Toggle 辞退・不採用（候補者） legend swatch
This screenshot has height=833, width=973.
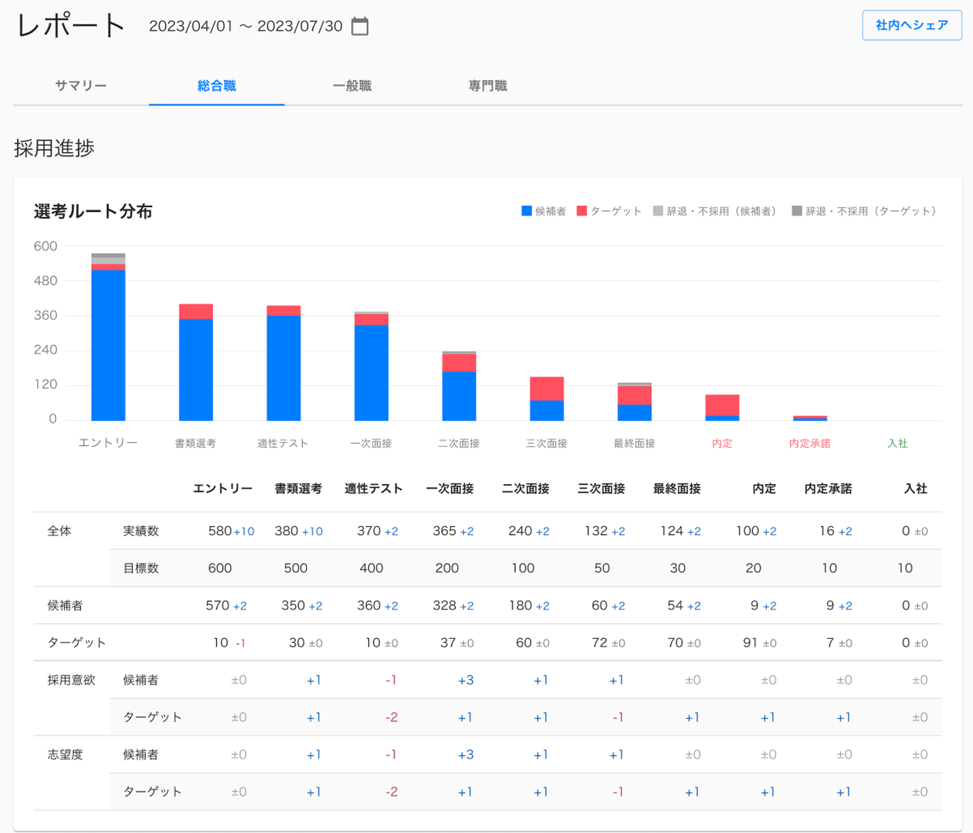point(658,211)
